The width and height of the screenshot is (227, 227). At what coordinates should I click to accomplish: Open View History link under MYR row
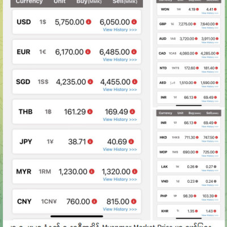point(120,179)
